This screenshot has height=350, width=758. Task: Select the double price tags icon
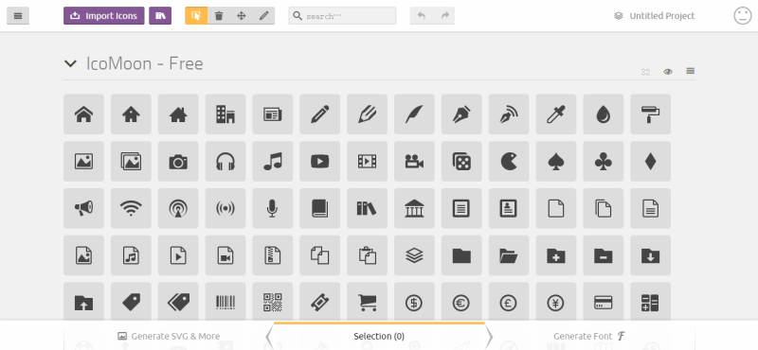pyautogui.click(x=178, y=303)
